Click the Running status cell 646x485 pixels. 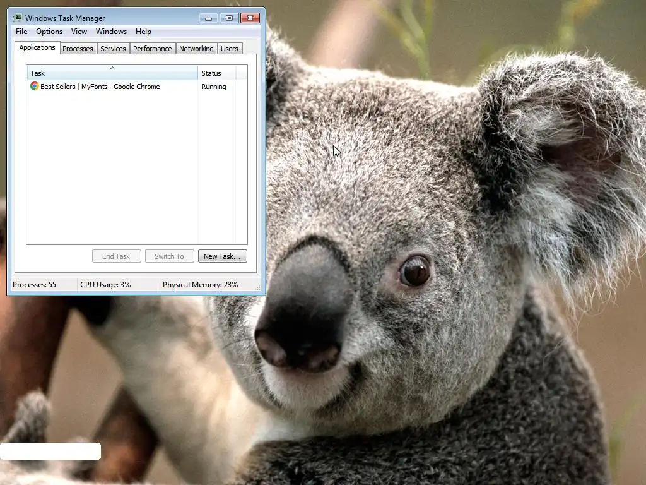click(213, 87)
